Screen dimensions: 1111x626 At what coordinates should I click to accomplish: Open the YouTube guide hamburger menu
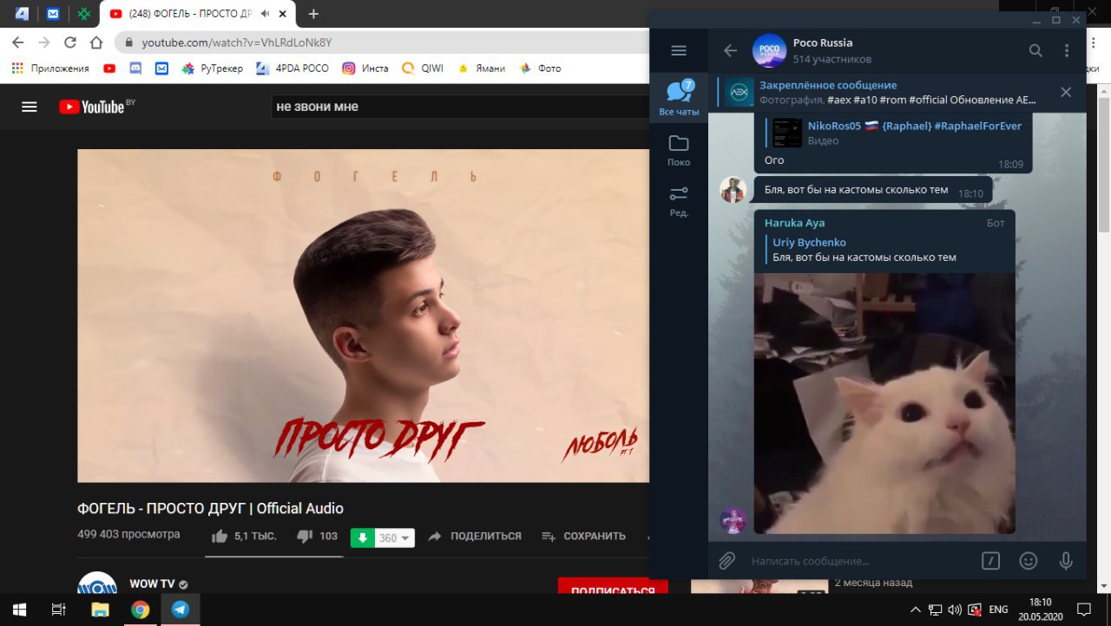[x=30, y=107]
